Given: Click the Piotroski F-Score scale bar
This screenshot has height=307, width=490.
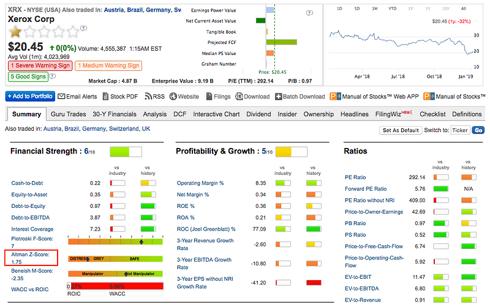Looking at the screenshot, I should (115, 241).
